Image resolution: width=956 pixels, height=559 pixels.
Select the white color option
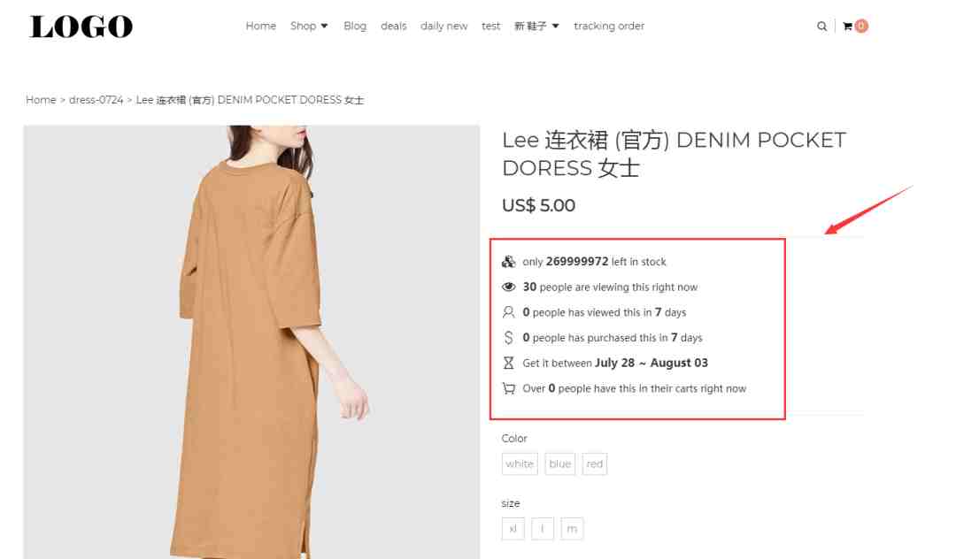520,464
